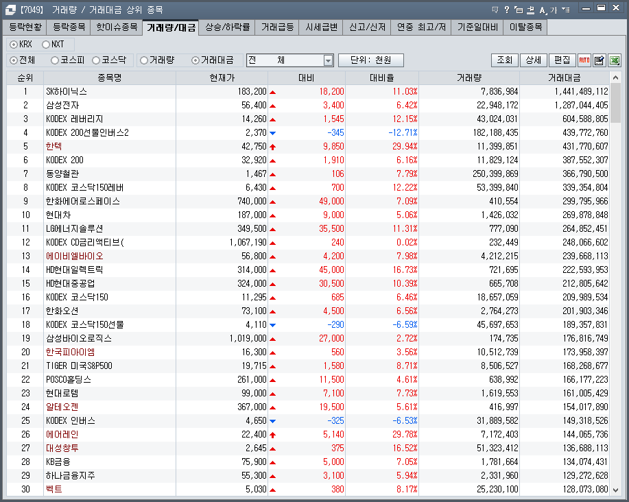This screenshot has height=502, width=629.
Task: Select the 코스피 radio button
Action: point(55,60)
